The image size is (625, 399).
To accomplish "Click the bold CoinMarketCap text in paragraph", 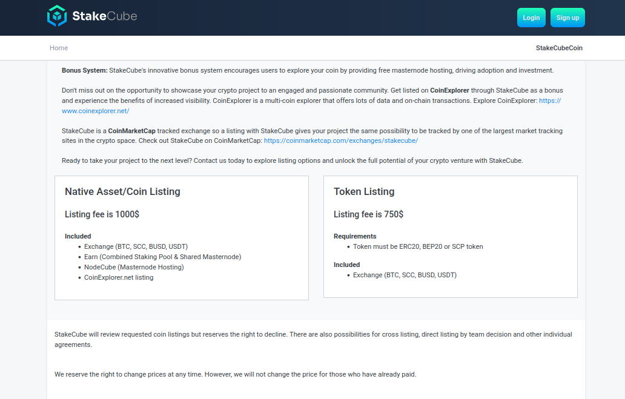I will (x=131, y=131).
